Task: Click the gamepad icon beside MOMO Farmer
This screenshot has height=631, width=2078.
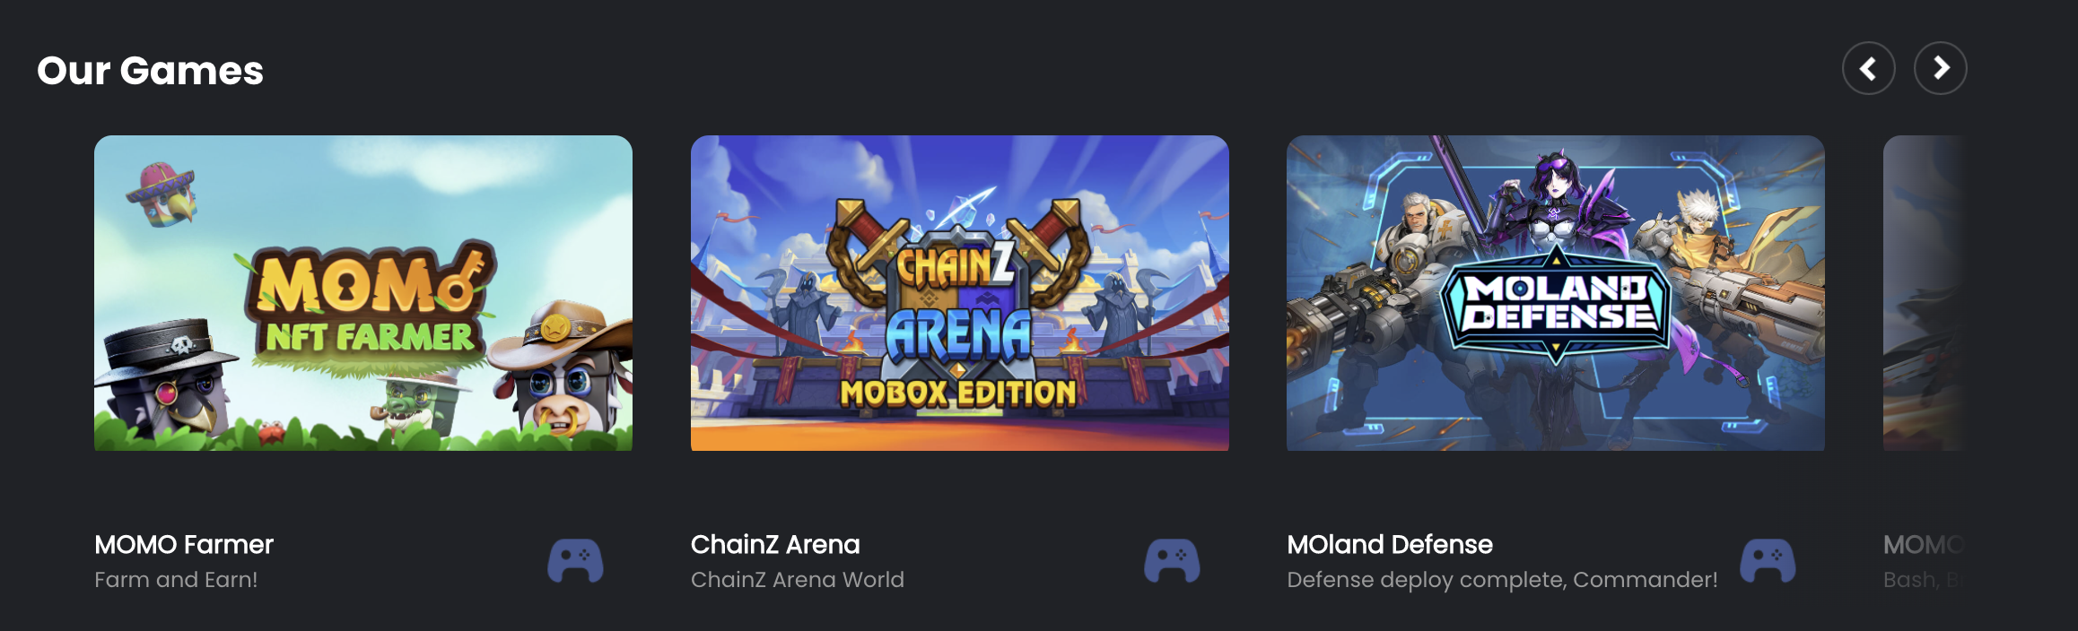Action: (575, 560)
